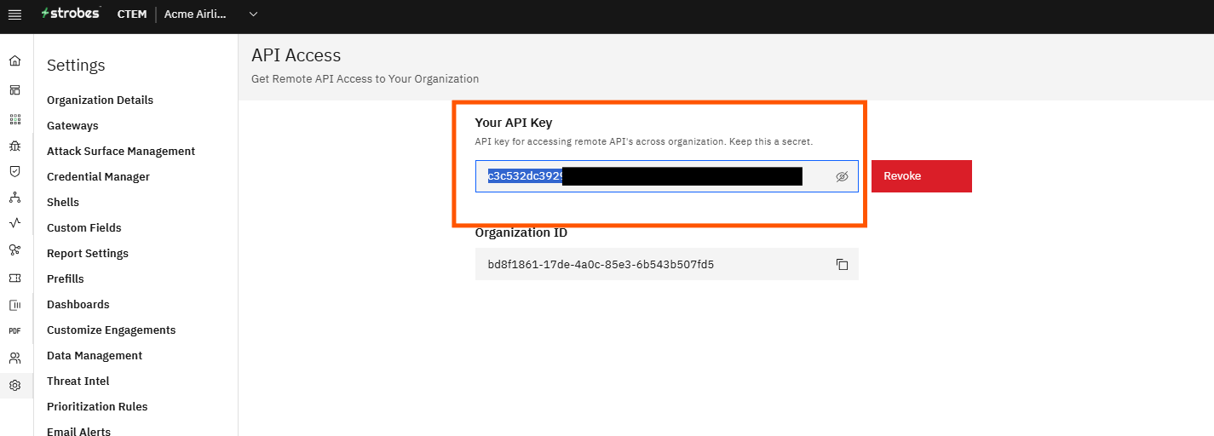Viewport: 1214px width, 436px height.
Task: Open the workflow nodes icon in sidebar
Action: (x=14, y=250)
